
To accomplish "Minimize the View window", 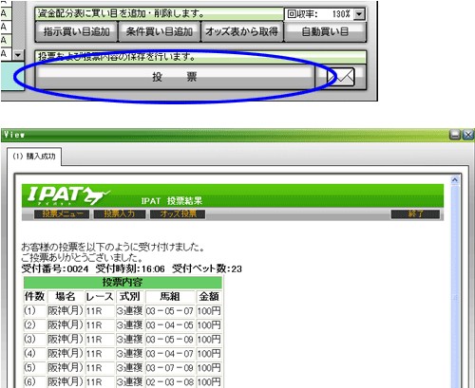I will 455,135.
